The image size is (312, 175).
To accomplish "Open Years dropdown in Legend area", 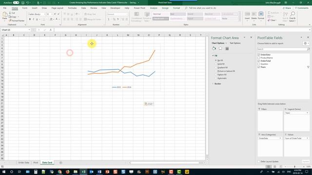I will [307, 113].
